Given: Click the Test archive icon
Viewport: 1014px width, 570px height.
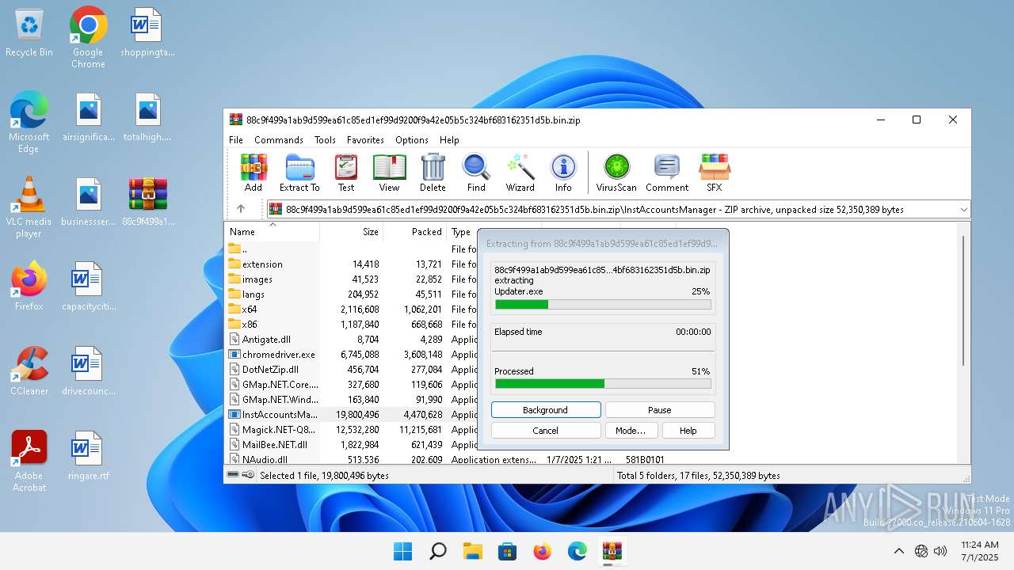Looking at the screenshot, I should (346, 173).
